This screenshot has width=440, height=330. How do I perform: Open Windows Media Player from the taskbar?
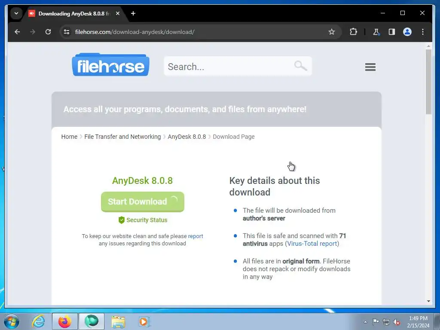(x=144, y=322)
